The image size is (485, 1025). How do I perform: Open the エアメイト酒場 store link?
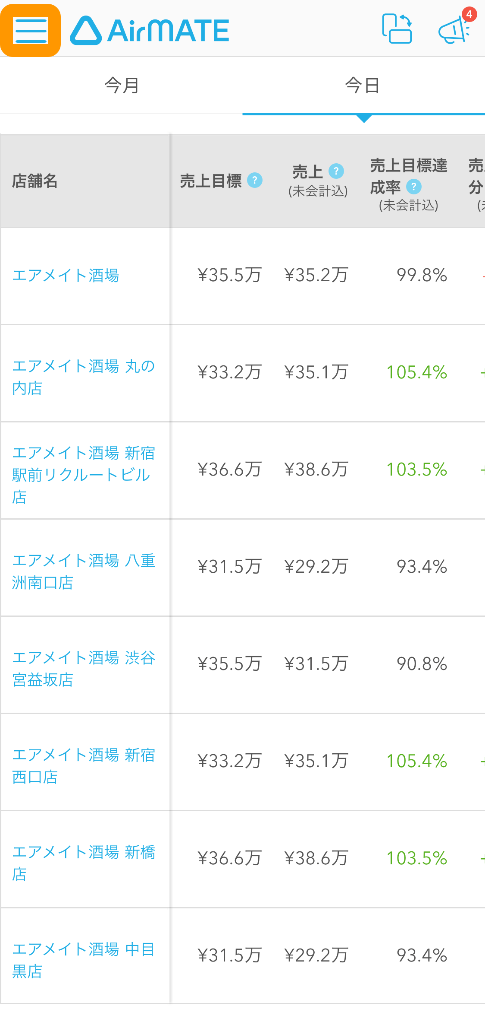click(x=66, y=275)
